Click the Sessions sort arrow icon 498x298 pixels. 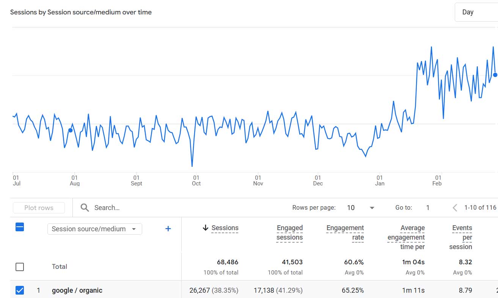[206, 228]
